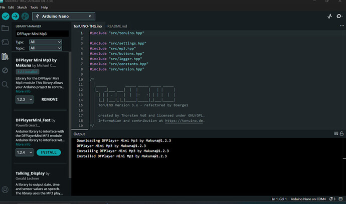Viewport: 346px width, 204px height.
Task: Click the Verify sketch checkmark button
Action: (x=6, y=16)
